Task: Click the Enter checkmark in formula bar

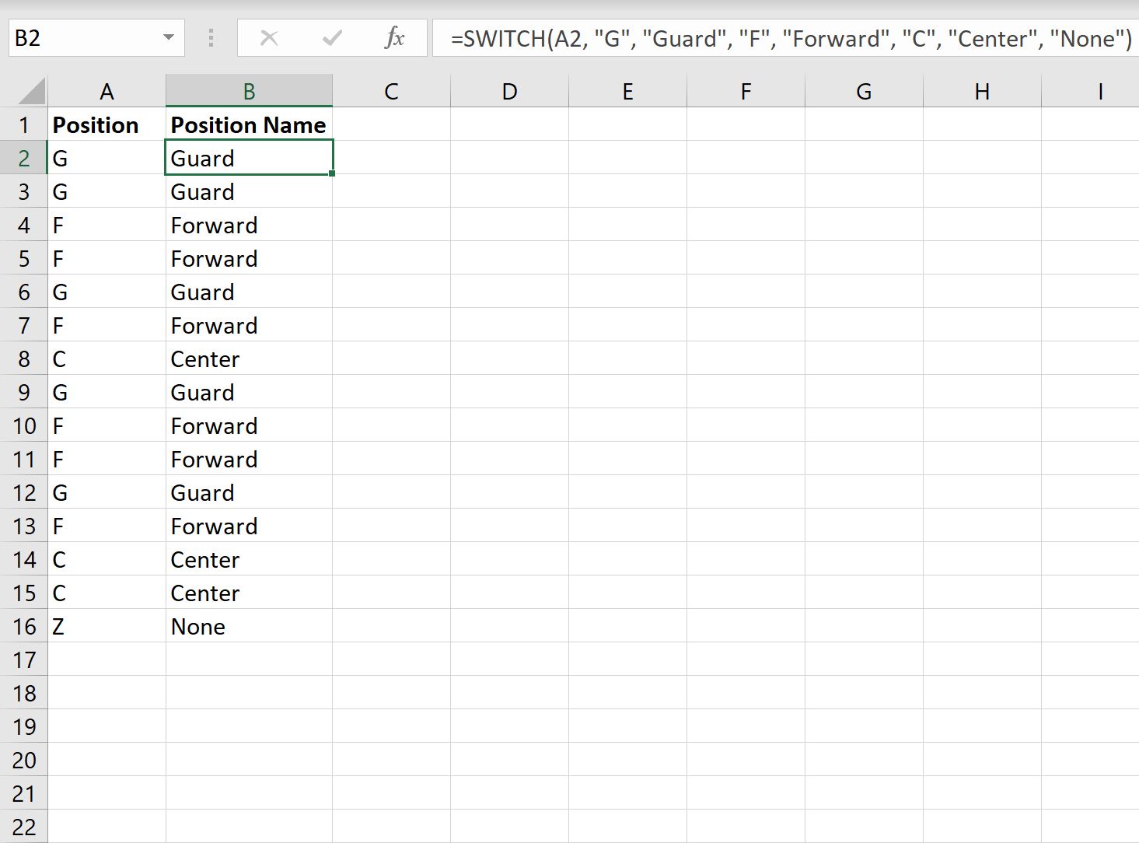Action: [x=332, y=37]
